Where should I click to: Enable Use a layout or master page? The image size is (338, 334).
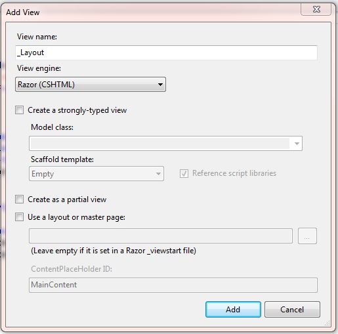(19, 217)
